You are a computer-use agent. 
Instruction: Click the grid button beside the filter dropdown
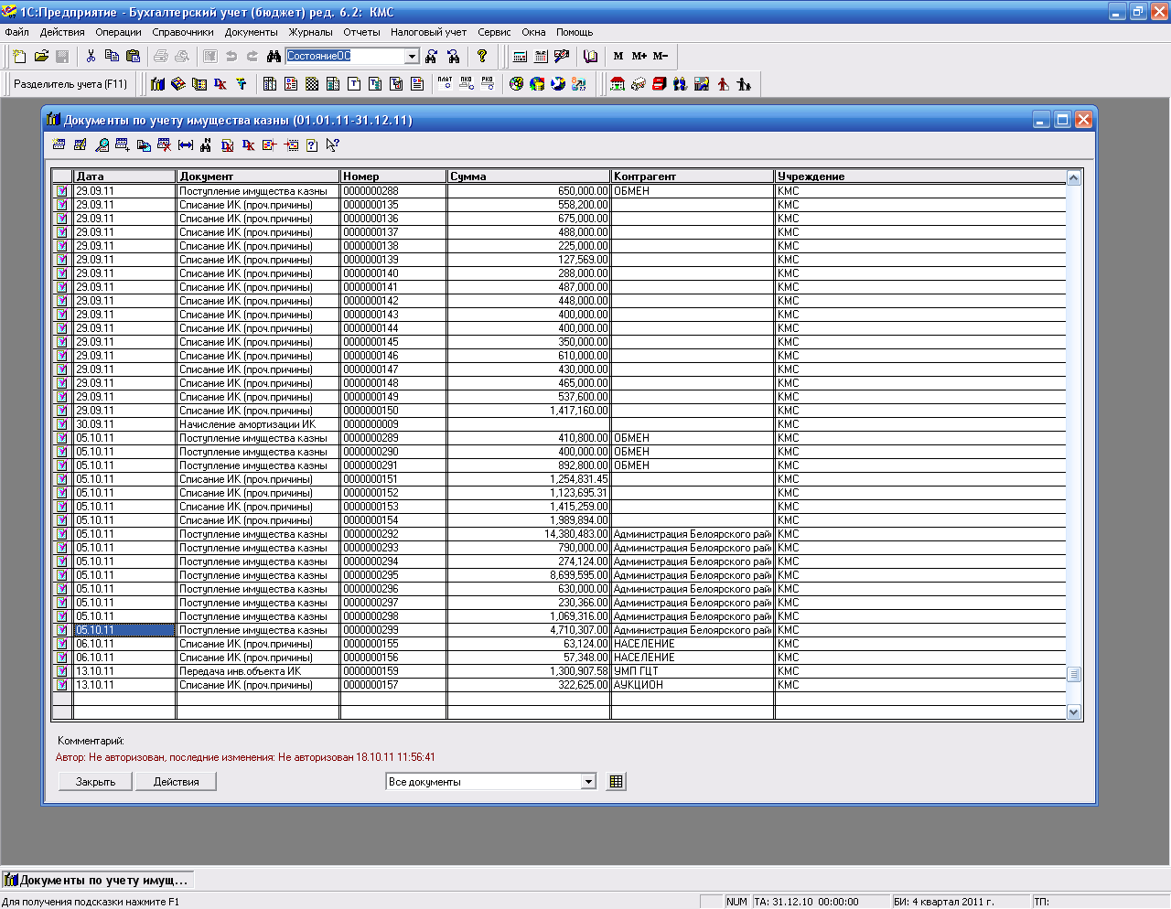click(x=617, y=782)
